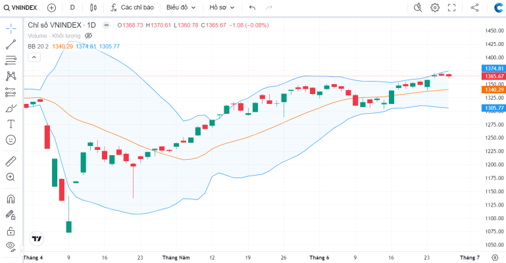This screenshot has width=506, height=263.
Task: Select the trend line drawing tool
Action: click(11, 45)
